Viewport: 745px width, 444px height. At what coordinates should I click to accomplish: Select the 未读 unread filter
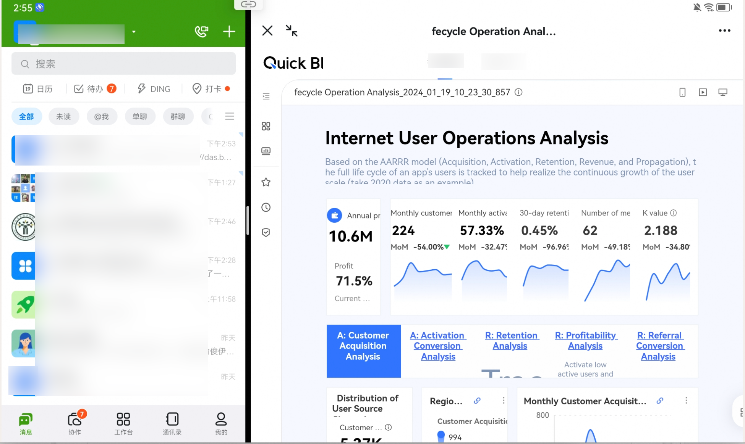(x=63, y=116)
